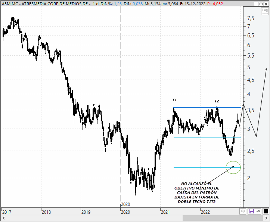This screenshot has height=222, width=270.
Task: Click the 2021 label on time axis
Action: 165,212
